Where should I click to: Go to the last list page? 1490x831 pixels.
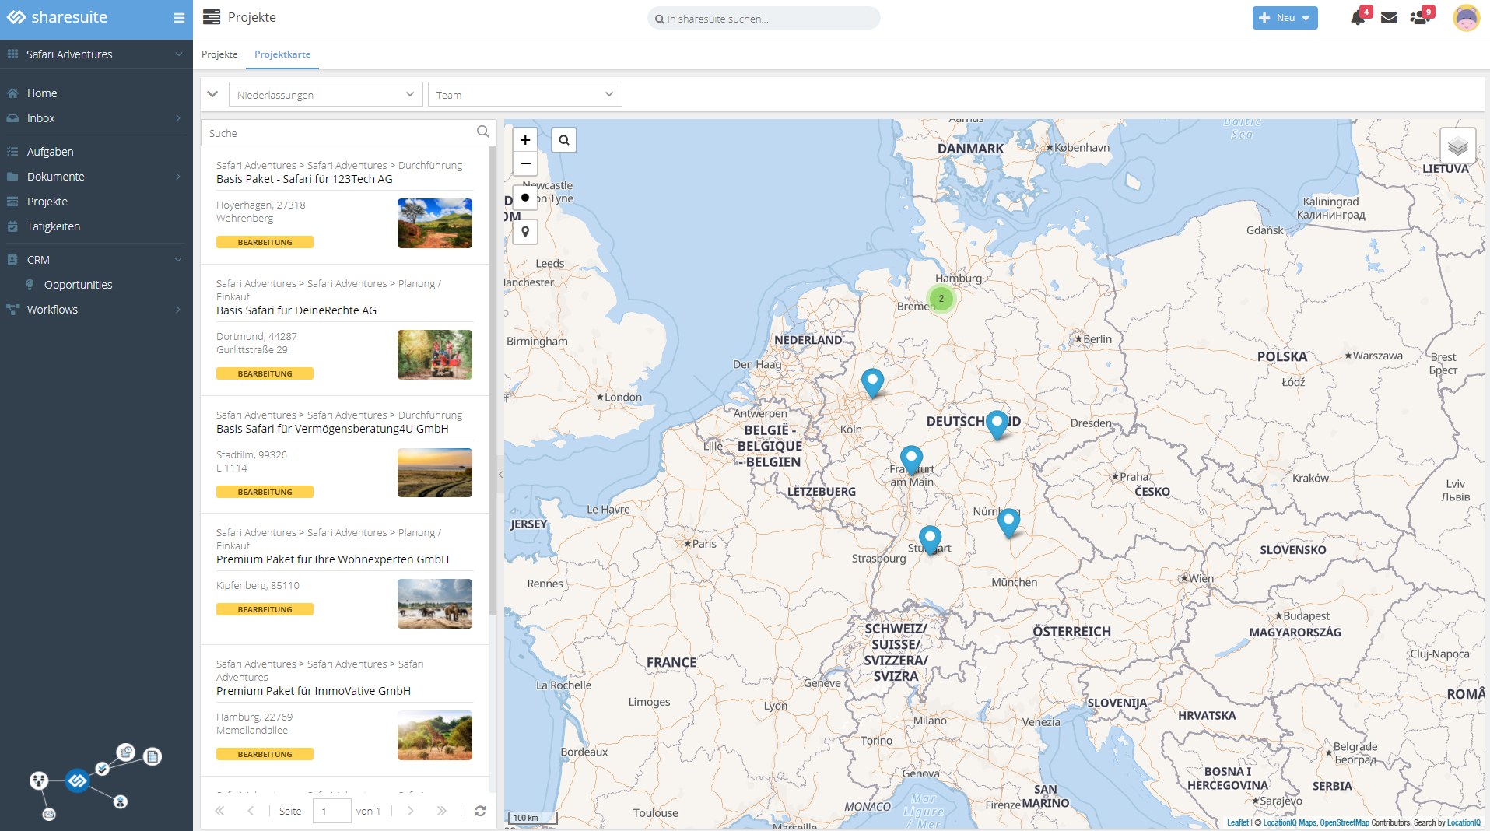[441, 811]
